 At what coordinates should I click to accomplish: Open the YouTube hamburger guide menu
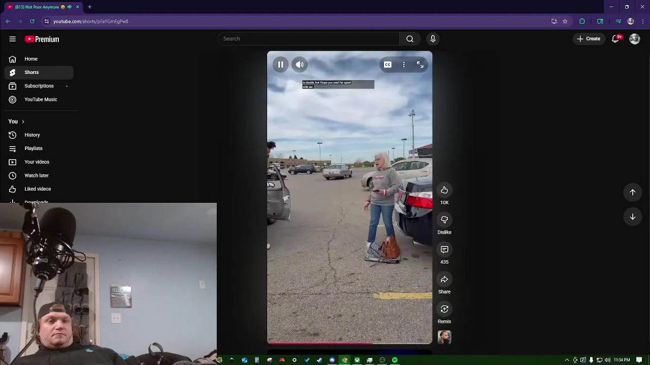point(13,39)
